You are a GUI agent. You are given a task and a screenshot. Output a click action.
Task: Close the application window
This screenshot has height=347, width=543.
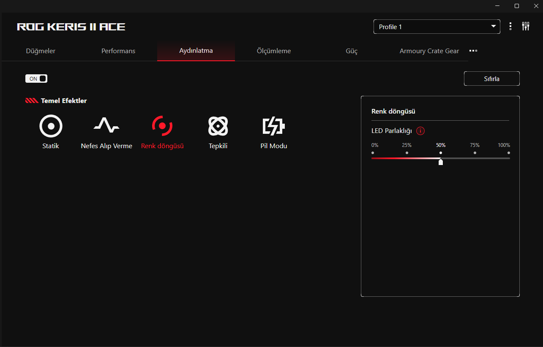pyautogui.click(x=536, y=6)
